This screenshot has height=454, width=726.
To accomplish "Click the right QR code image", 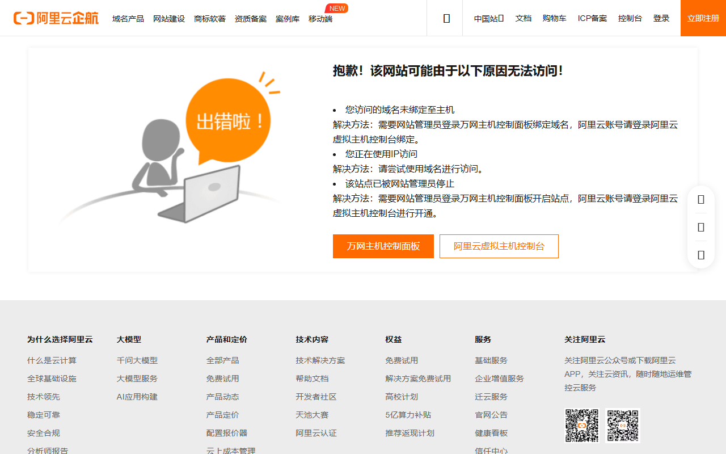I will (x=623, y=425).
